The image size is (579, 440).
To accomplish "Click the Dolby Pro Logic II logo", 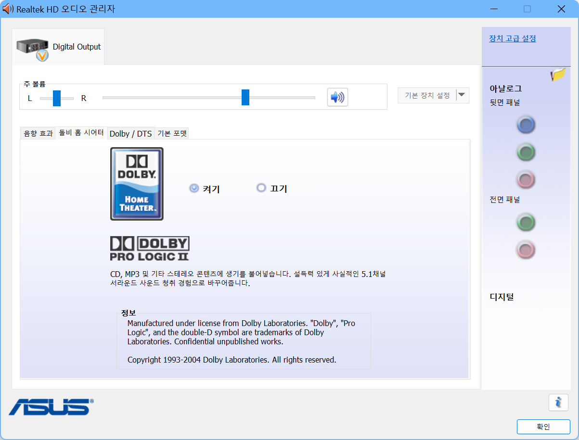I will [x=150, y=248].
